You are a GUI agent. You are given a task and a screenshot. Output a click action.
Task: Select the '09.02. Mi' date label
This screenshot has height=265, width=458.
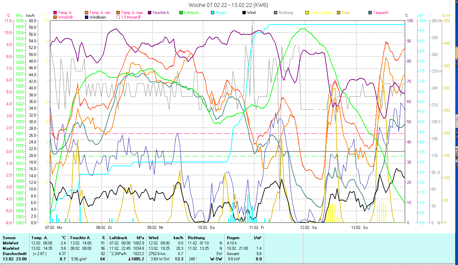[155, 228]
